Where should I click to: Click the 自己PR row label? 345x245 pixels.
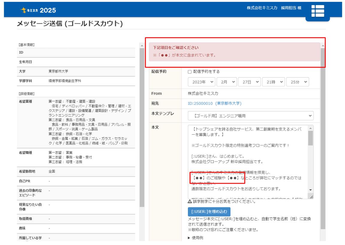coord(25,181)
